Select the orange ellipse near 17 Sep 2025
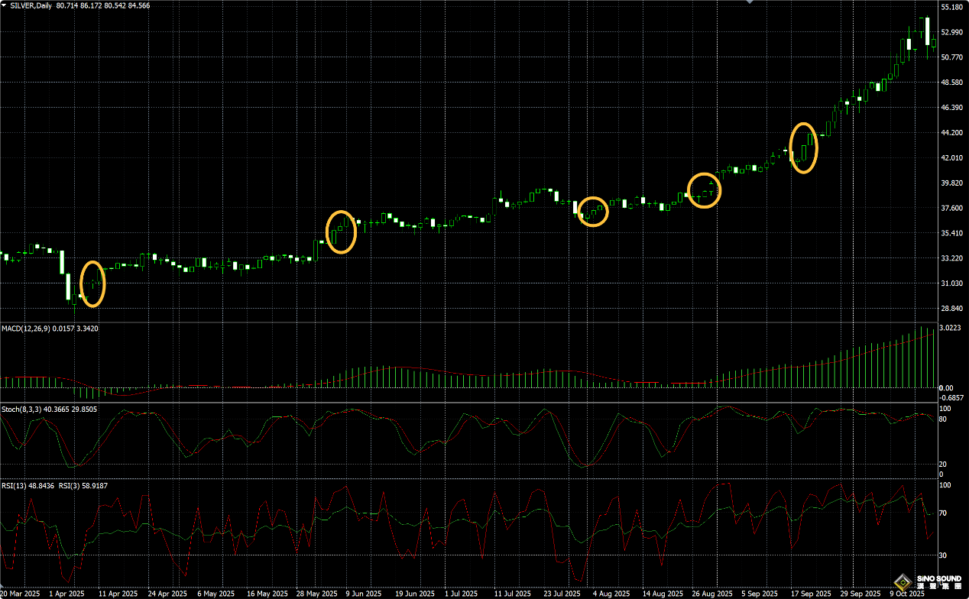The image size is (969, 599). [803, 147]
